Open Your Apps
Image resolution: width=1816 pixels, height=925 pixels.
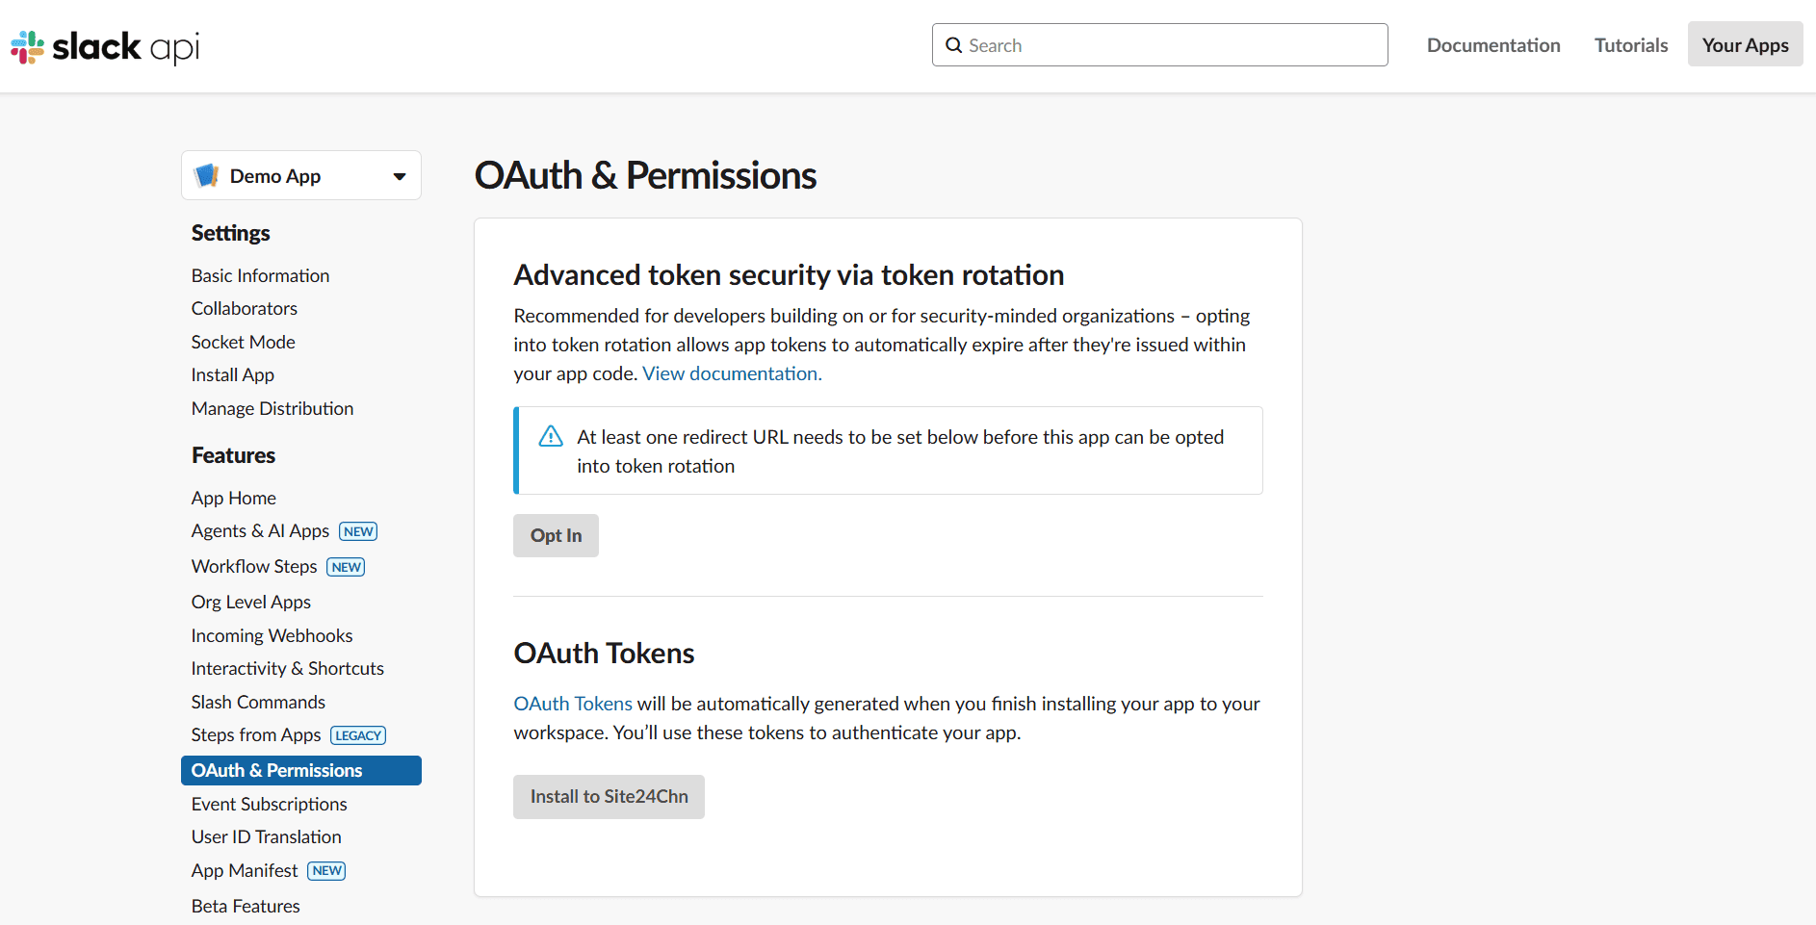pyautogui.click(x=1745, y=44)
